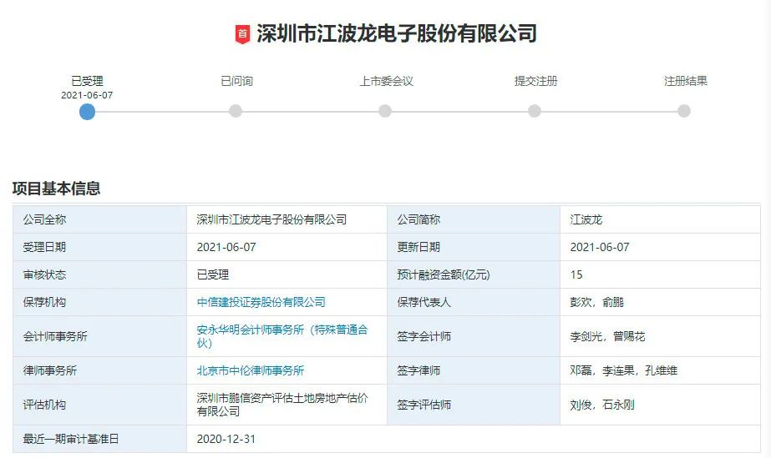Click the 保荐代表人 label cell
Viewport: 771px width, 458px height.
click(474, 302)
